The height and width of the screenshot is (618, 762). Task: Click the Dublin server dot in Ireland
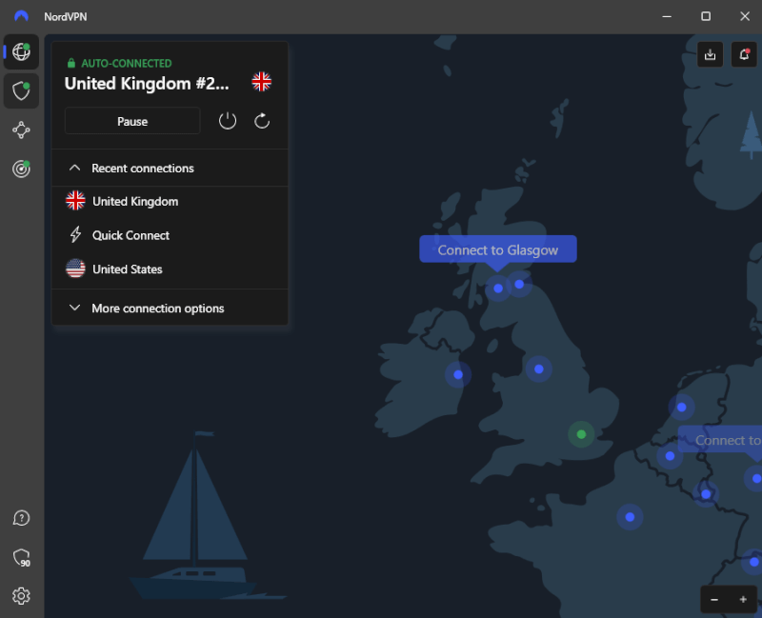point(458,374)
